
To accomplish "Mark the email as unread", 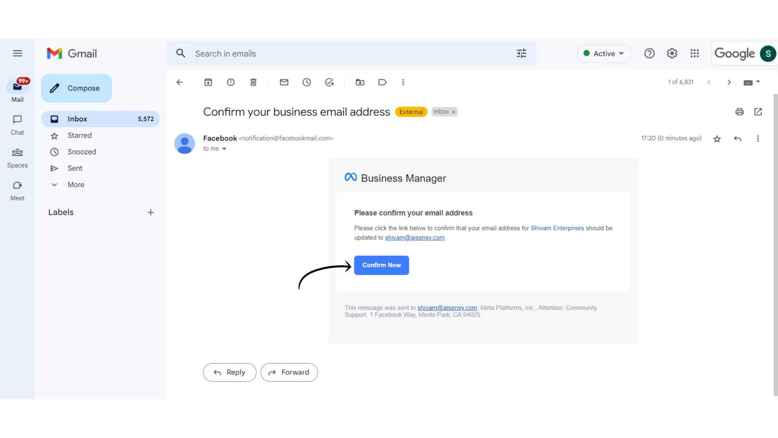I will pos(284,82).
